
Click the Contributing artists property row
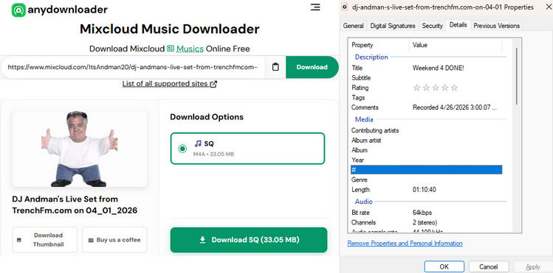click(x=427, y=130)
